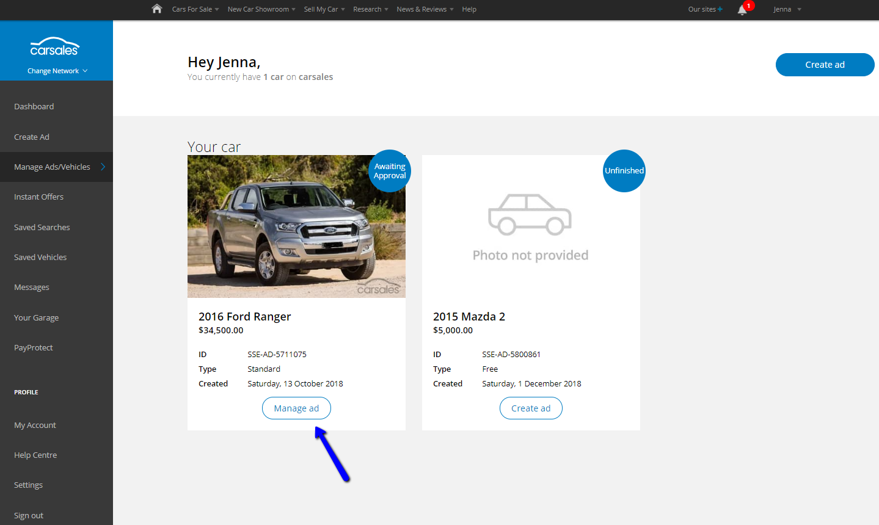Click the Hey Jenna heading
The width and height of the screenshot is (879, 525).
tap(224, 62)
